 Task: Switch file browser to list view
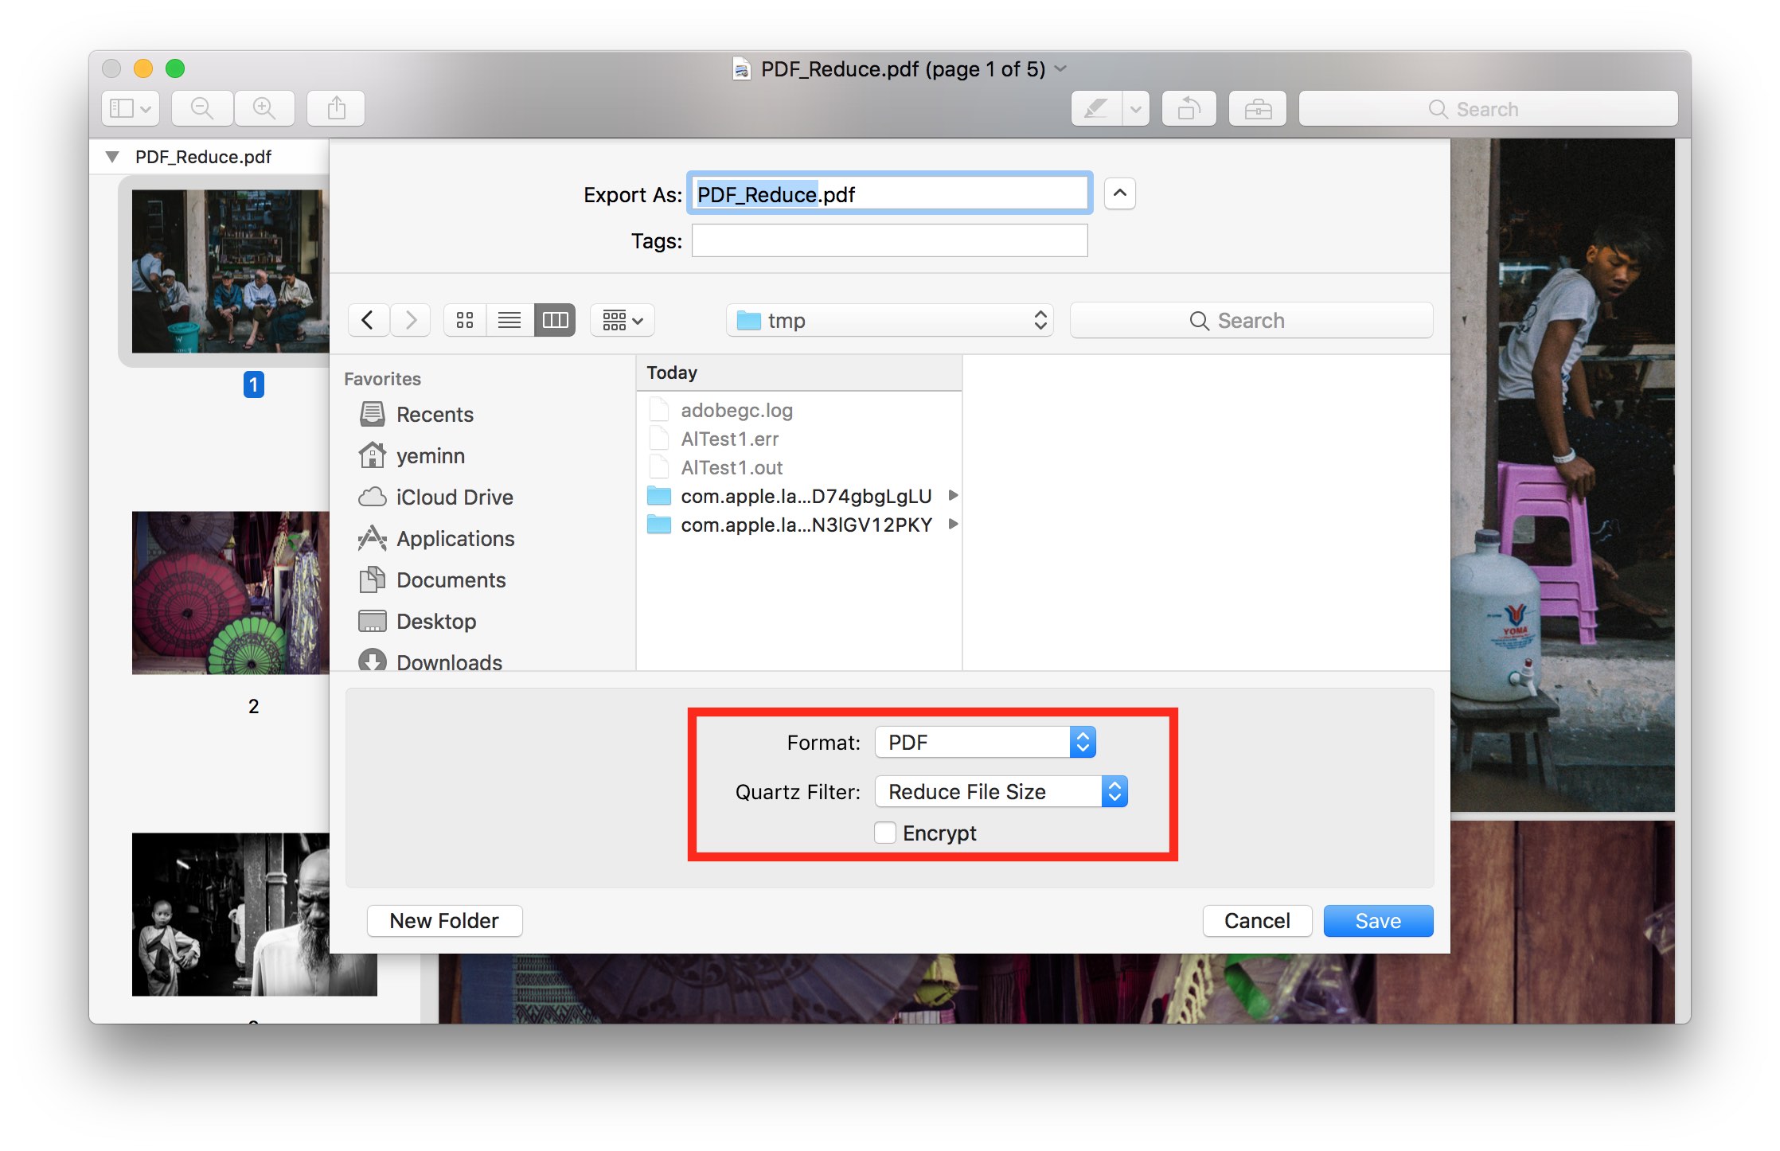tap(509, 320)
